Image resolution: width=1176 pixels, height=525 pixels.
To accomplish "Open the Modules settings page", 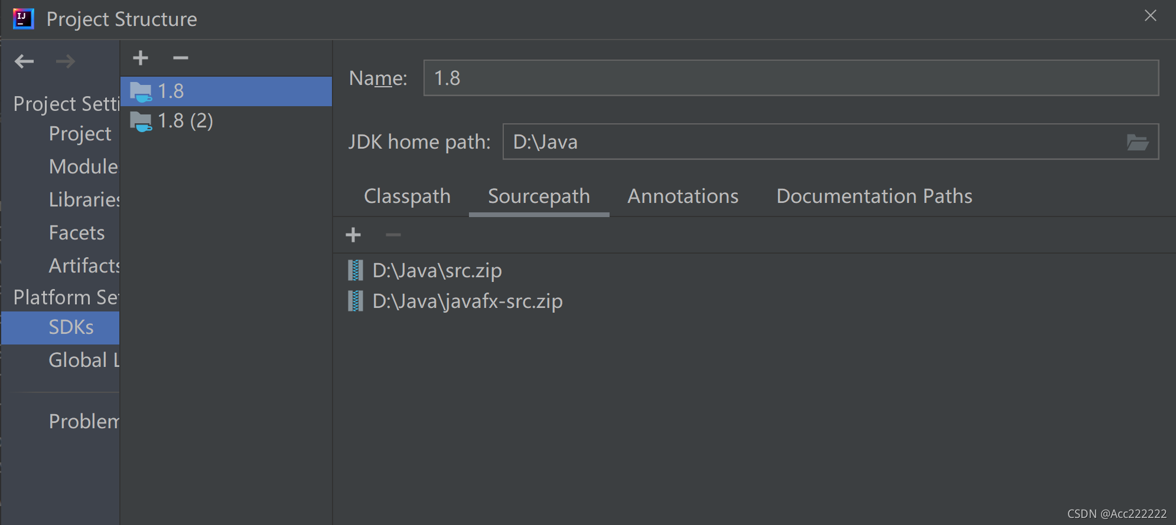I will pos(83,166).
